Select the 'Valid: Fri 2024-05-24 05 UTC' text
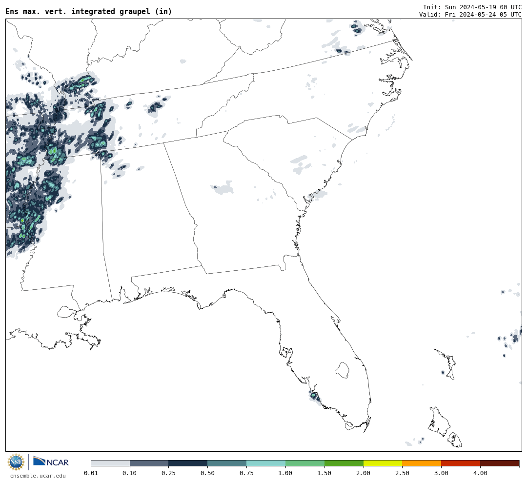 point(470,15)
